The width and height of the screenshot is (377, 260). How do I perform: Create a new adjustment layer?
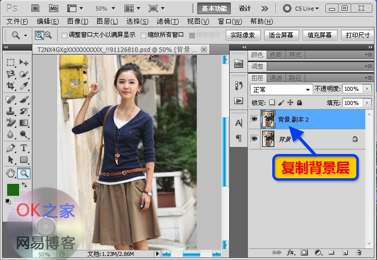318,252
